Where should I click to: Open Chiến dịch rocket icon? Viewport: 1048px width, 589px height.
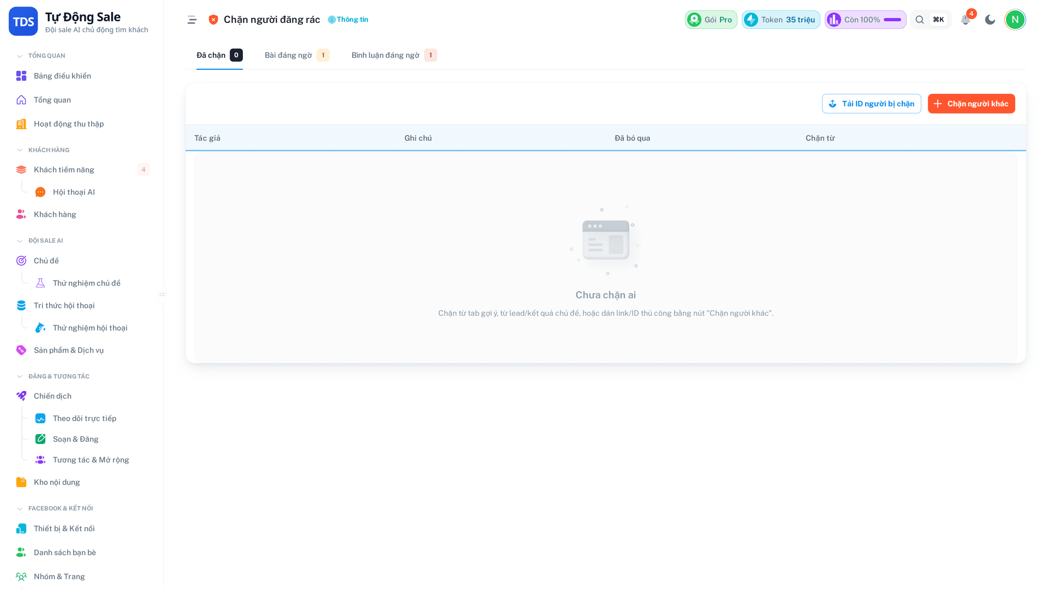point(21,396)
